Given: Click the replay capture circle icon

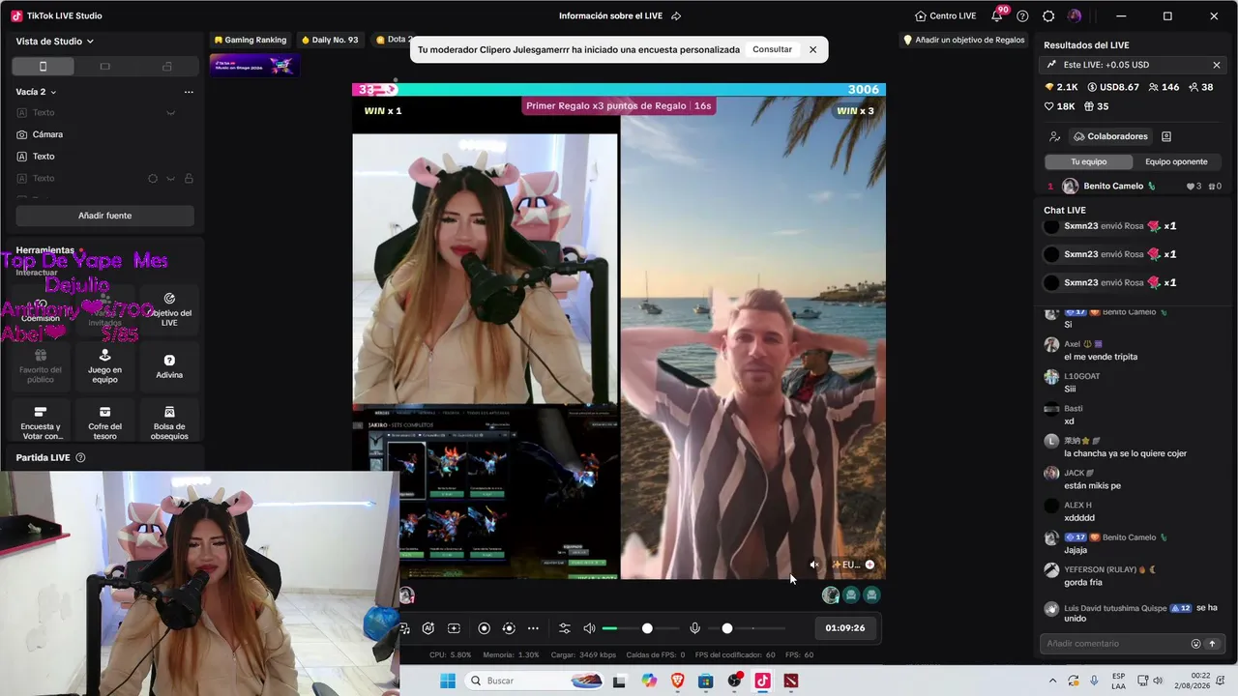Looking at the screenshot, I should pyautogui.click(x=509, y=628).
